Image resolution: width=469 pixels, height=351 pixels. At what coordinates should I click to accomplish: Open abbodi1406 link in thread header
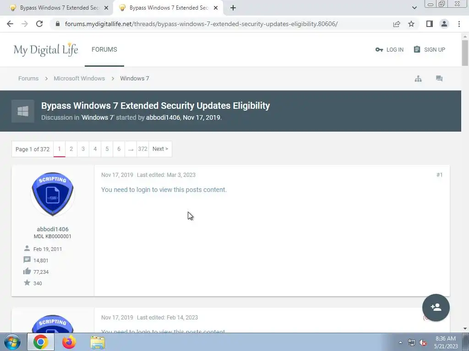163,117
